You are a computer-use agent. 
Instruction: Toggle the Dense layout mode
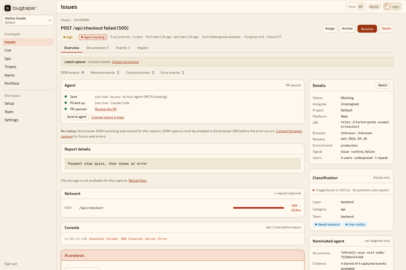click(x=375, y=7)
